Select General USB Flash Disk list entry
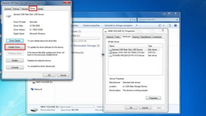 (134, 50)
